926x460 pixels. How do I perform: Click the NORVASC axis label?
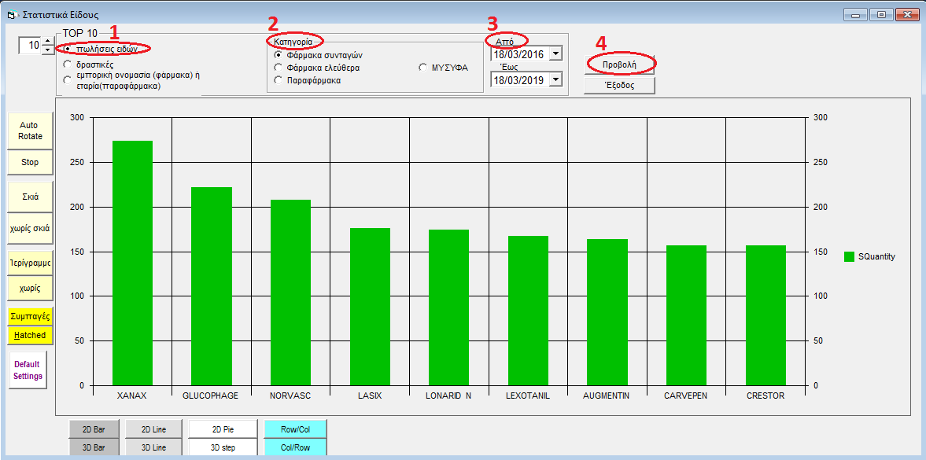[x=290, y=396]
